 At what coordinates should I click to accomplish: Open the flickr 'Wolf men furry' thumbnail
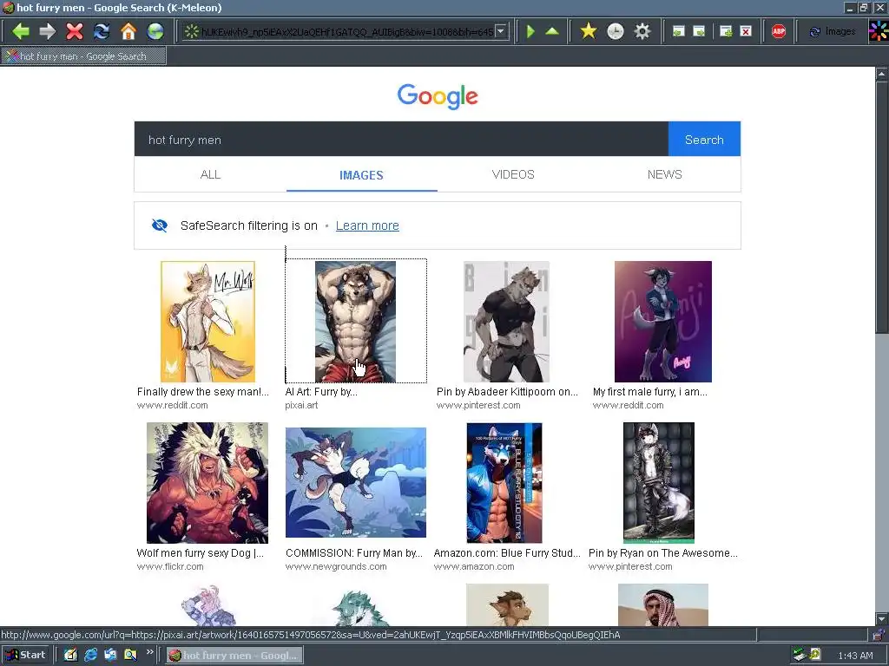(207, 482)
